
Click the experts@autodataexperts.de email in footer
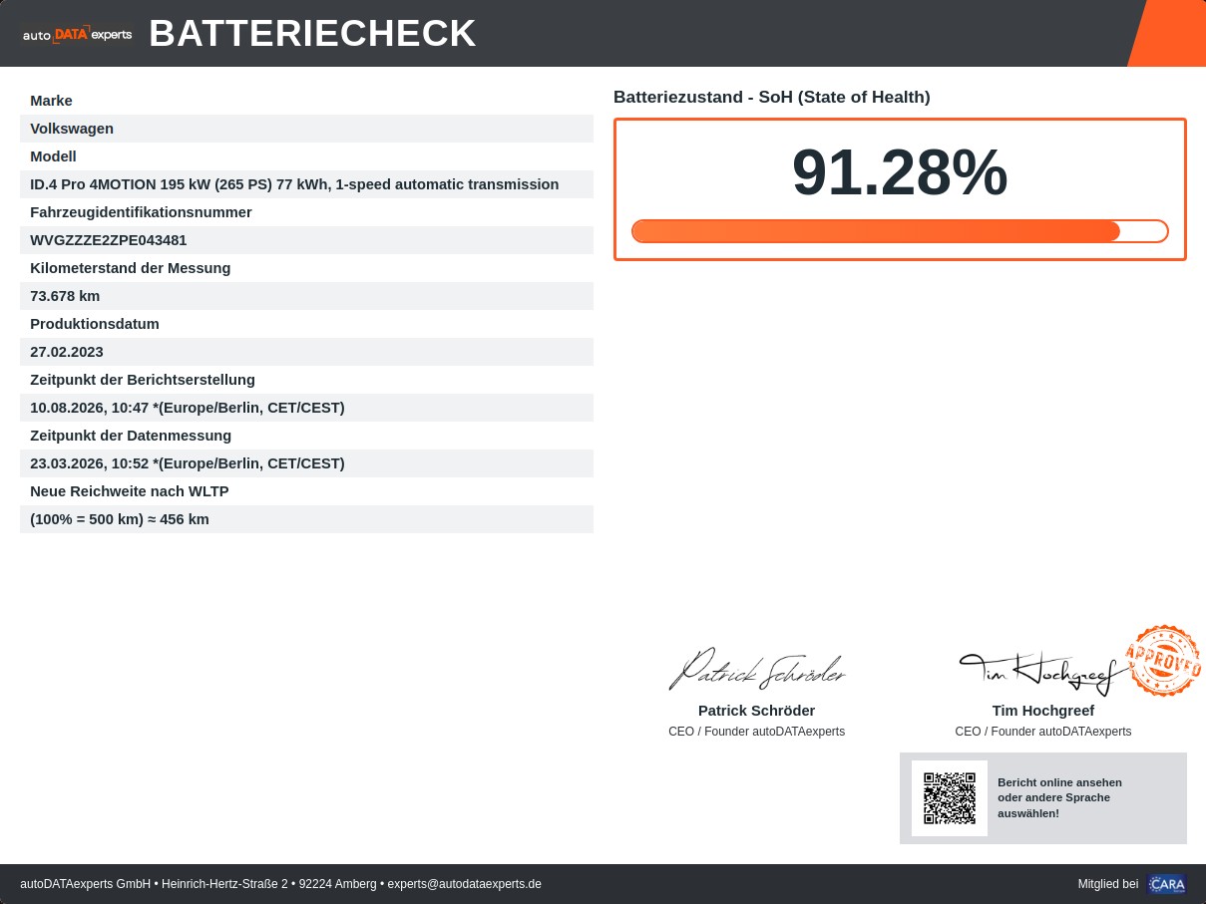click(464, 884)
